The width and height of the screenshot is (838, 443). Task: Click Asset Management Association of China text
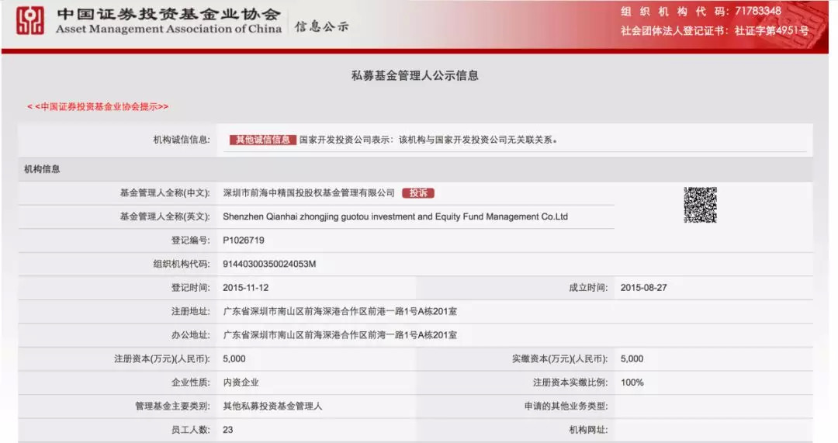tap(169, 29)
